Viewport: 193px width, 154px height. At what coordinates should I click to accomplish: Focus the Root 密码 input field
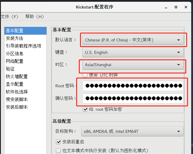click(x=133, y=86)
